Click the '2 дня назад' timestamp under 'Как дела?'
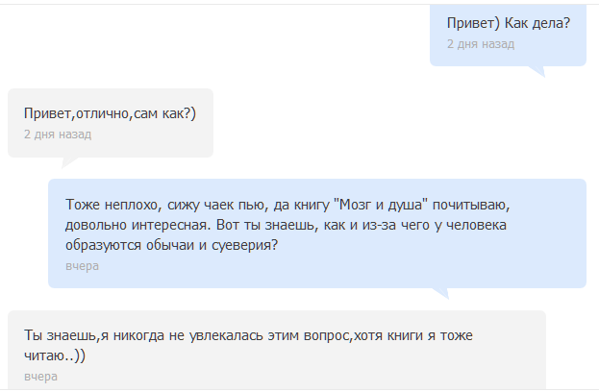The width and height of the screenshot is (599, 392). (481, 44)
